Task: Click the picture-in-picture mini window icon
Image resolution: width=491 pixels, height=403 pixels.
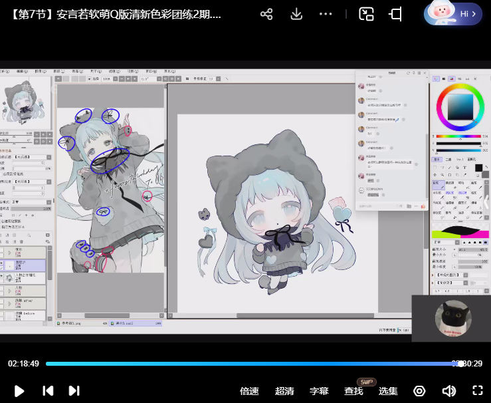Action: pos(366,14)
